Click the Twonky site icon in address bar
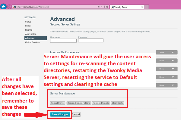 coord(14,7)
